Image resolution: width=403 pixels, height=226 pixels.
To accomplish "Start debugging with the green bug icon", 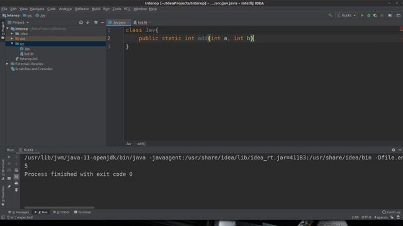I will point(369,15).
